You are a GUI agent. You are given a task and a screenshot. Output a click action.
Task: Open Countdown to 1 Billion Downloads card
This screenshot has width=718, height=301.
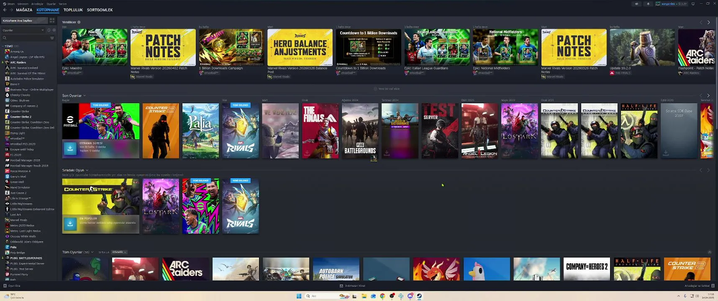pos(369,47)
